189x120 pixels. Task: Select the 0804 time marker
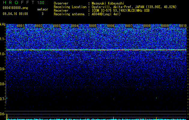[x=75, y=26]
